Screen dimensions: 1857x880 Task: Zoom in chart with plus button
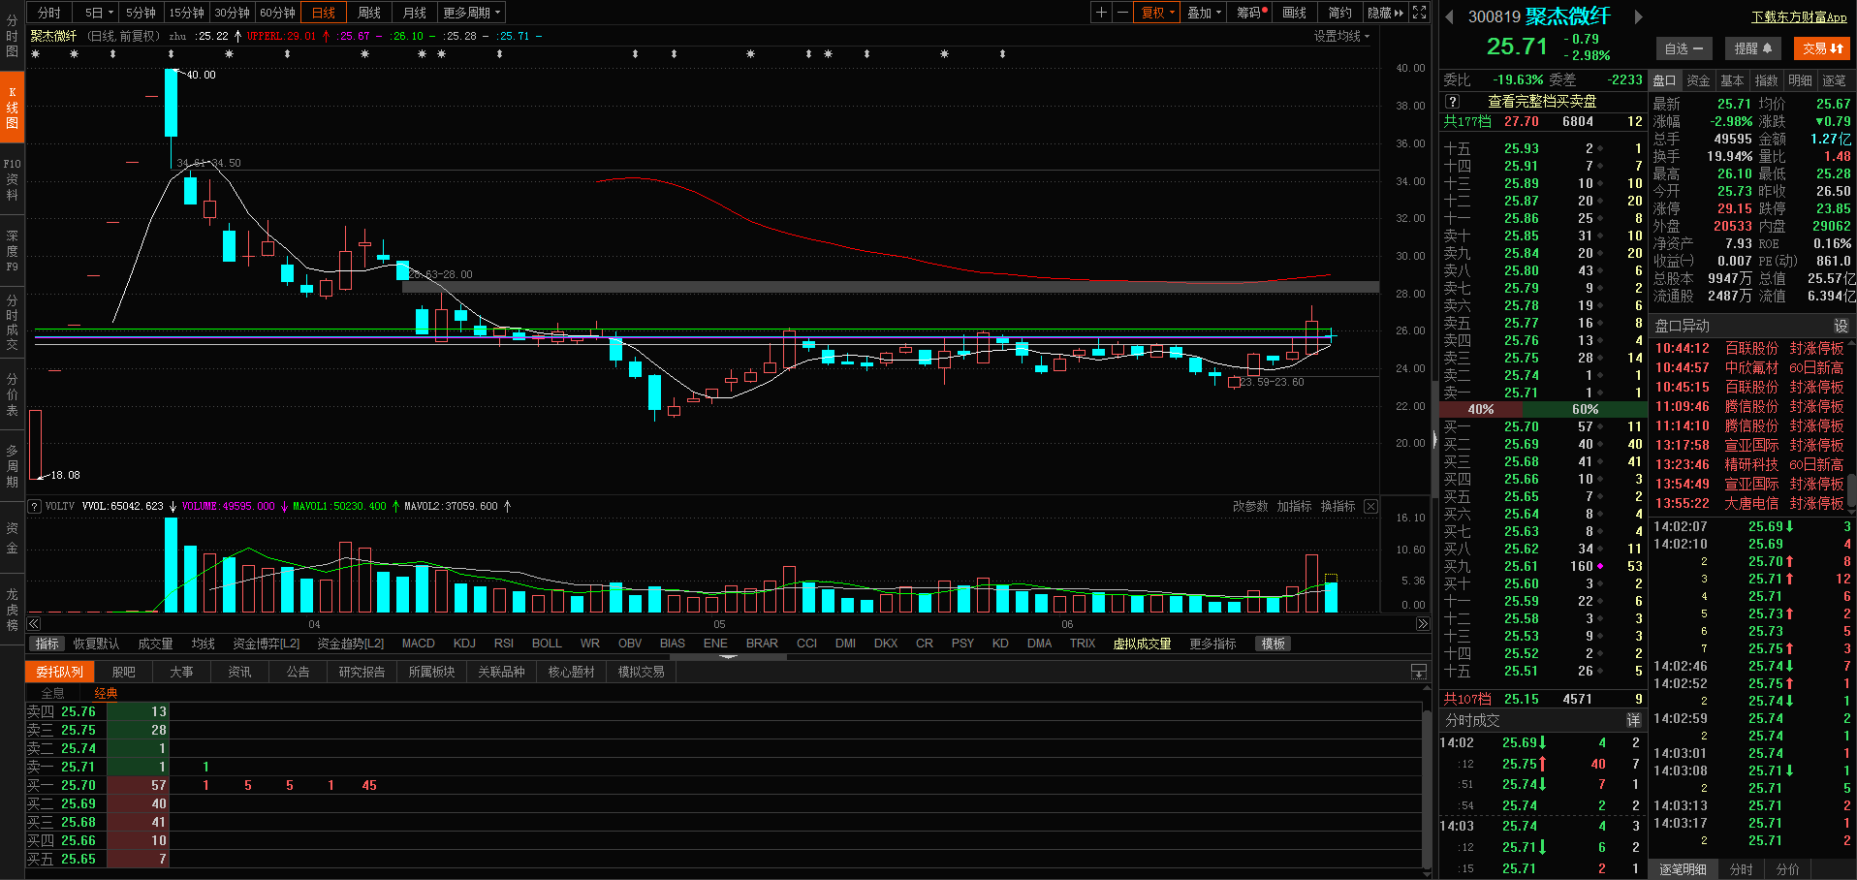point(1101,13)
